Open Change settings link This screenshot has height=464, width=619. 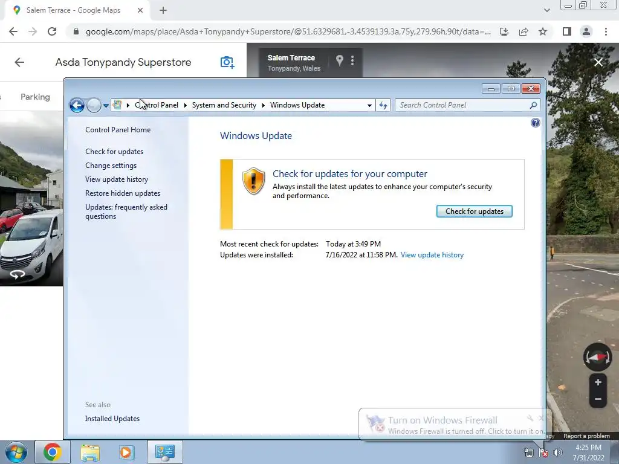111,166
